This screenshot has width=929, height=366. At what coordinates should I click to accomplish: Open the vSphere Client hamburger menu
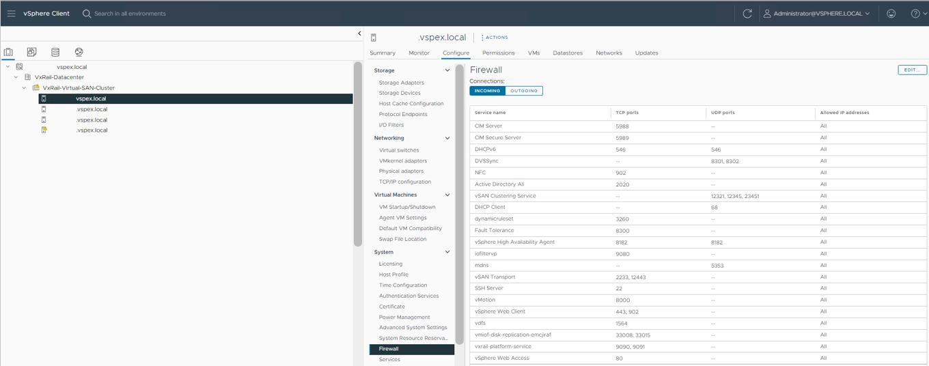coord(11,13)
